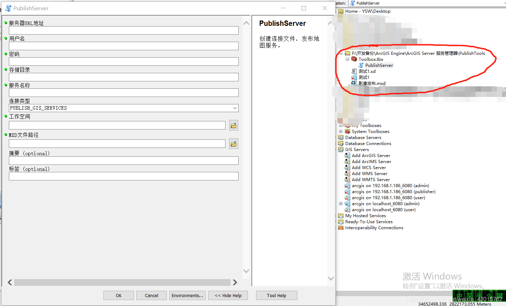Click the GIS Servers folder icon

[341, 149]
